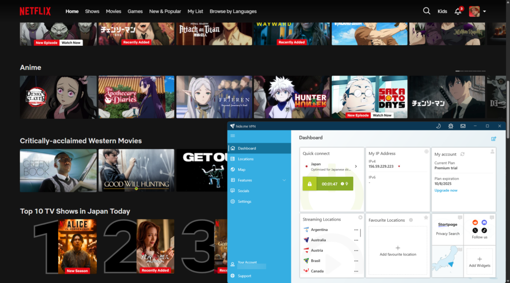Open Green Book movie thumbnail
The height and width of the screenshot is (283, 510).
pyautogui.click(x=58, y=170)
